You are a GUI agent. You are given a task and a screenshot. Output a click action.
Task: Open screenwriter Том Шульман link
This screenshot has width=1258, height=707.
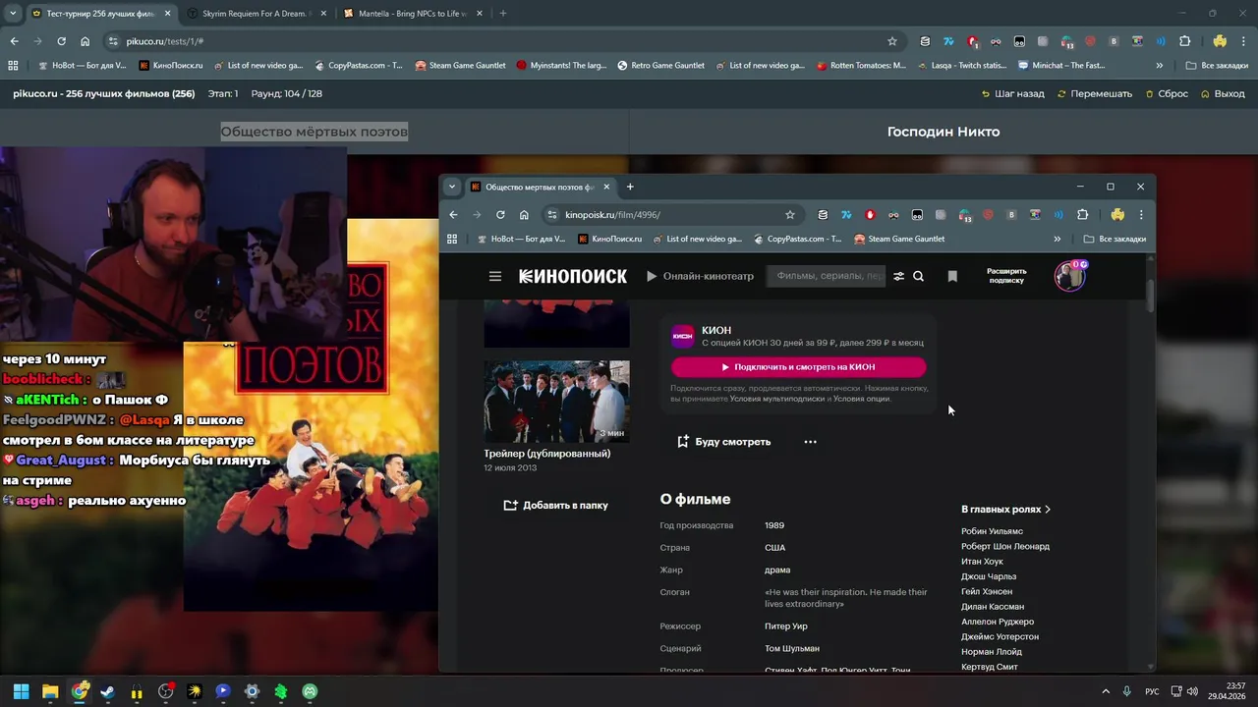792,649
